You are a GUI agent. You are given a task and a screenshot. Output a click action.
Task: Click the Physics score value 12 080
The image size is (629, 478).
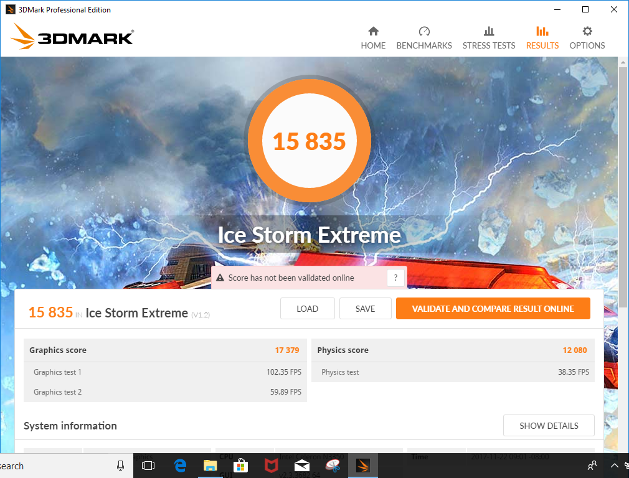click(x=574, y=350)
